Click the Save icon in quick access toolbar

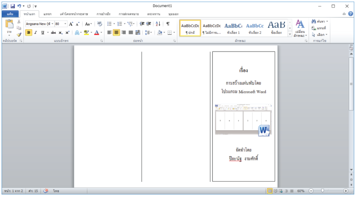pos(13,6)
